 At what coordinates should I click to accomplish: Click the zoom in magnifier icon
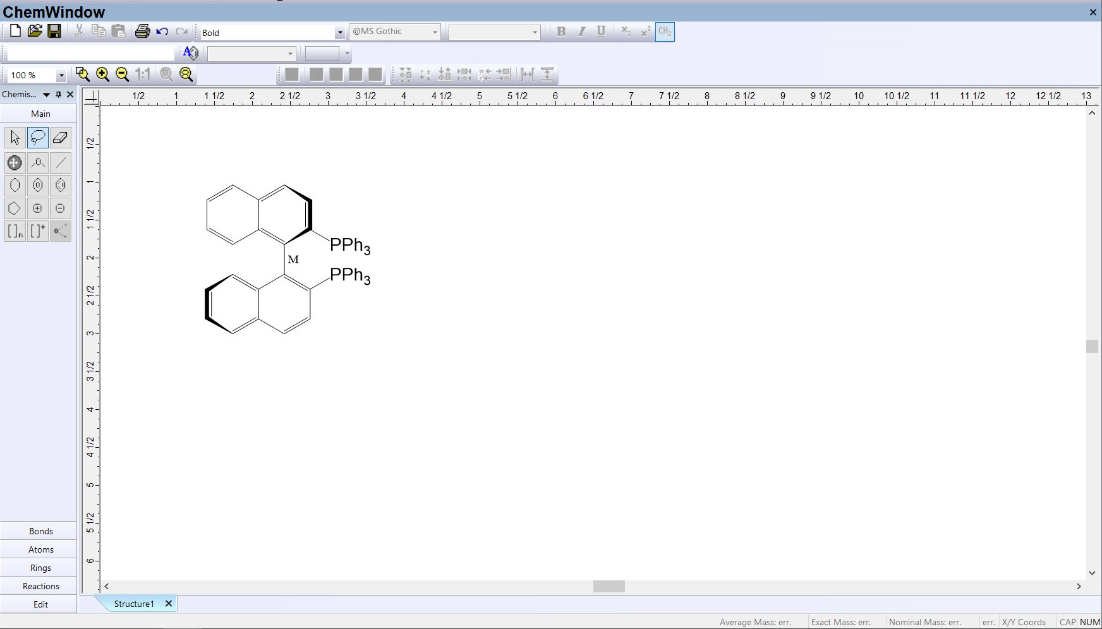(x=102, y=75)
